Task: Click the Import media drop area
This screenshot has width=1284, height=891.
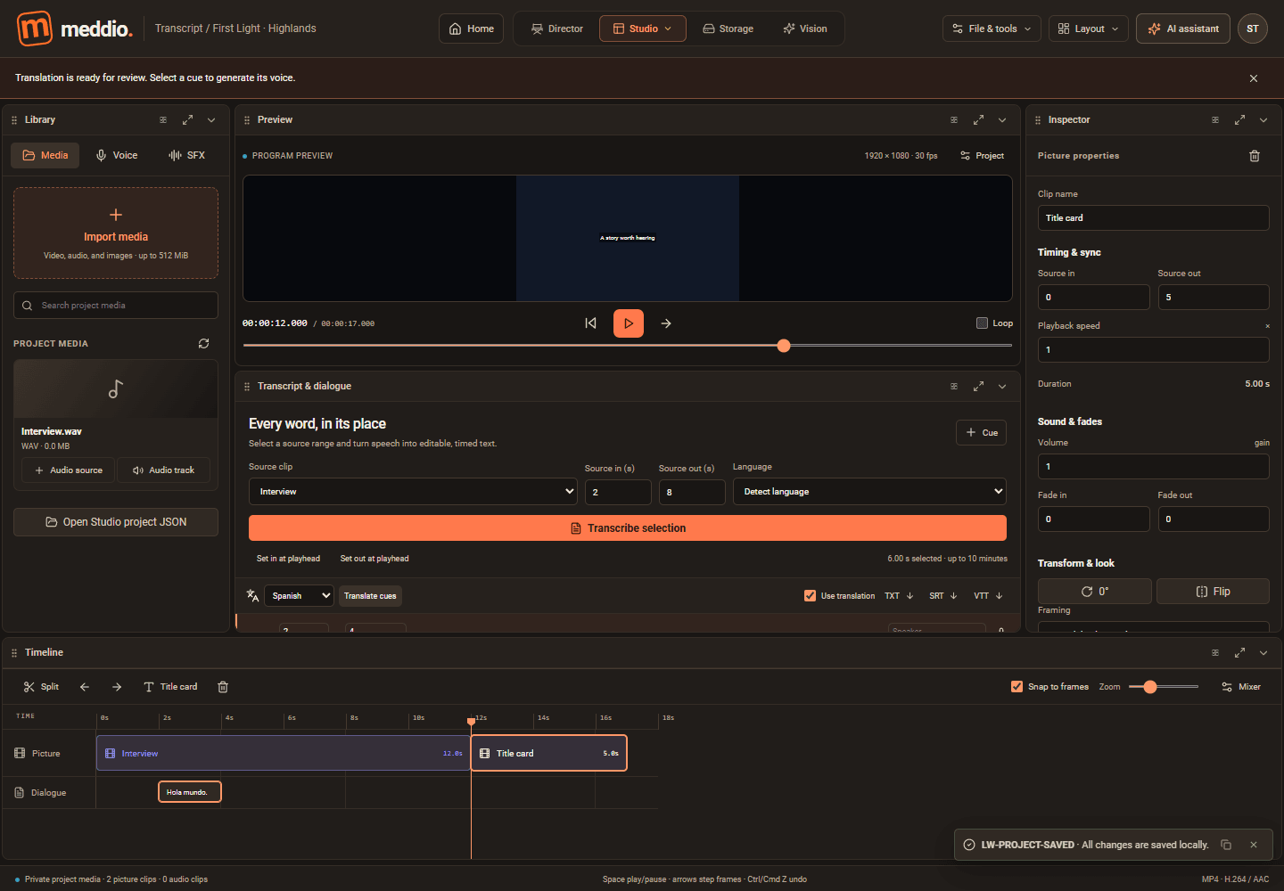Action: pos(116,233)
